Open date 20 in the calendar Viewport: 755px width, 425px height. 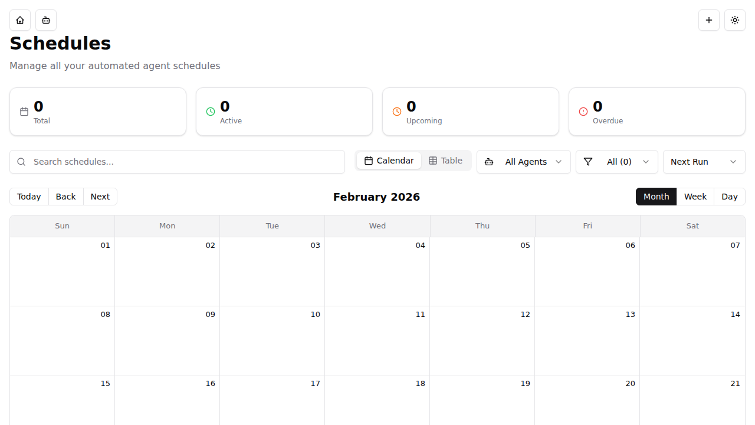point(630,383)
